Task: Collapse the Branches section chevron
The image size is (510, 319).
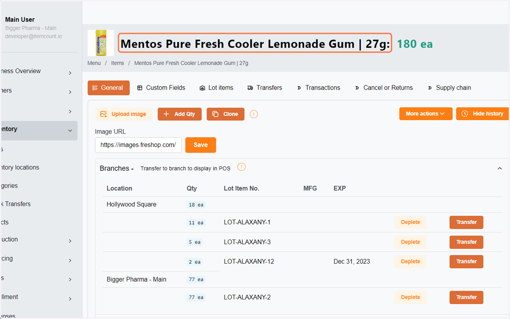Action: click(x=500, y=169)
